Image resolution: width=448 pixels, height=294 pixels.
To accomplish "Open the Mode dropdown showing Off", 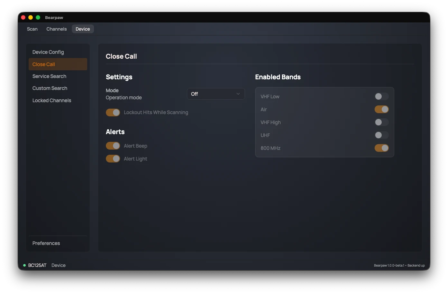I will click(216, 94).
